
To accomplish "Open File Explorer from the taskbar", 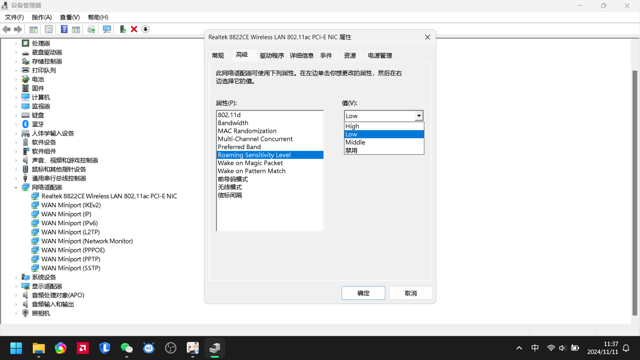I will coord(38,348).
